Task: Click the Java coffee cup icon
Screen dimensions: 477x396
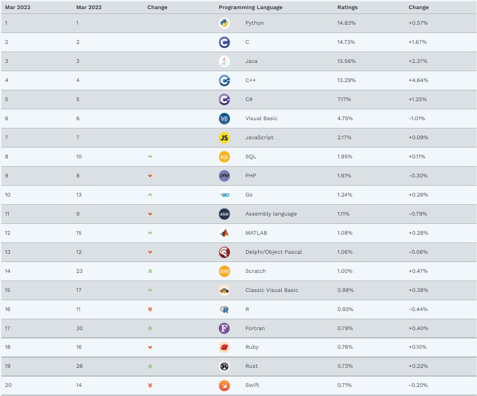Action: 224,61
